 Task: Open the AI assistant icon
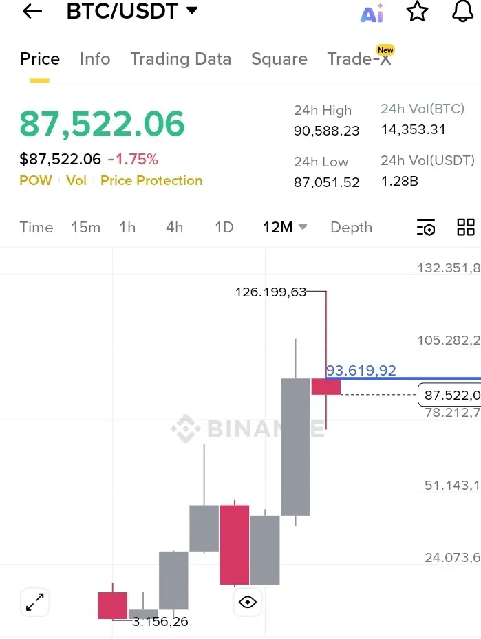tap(372, 12)
